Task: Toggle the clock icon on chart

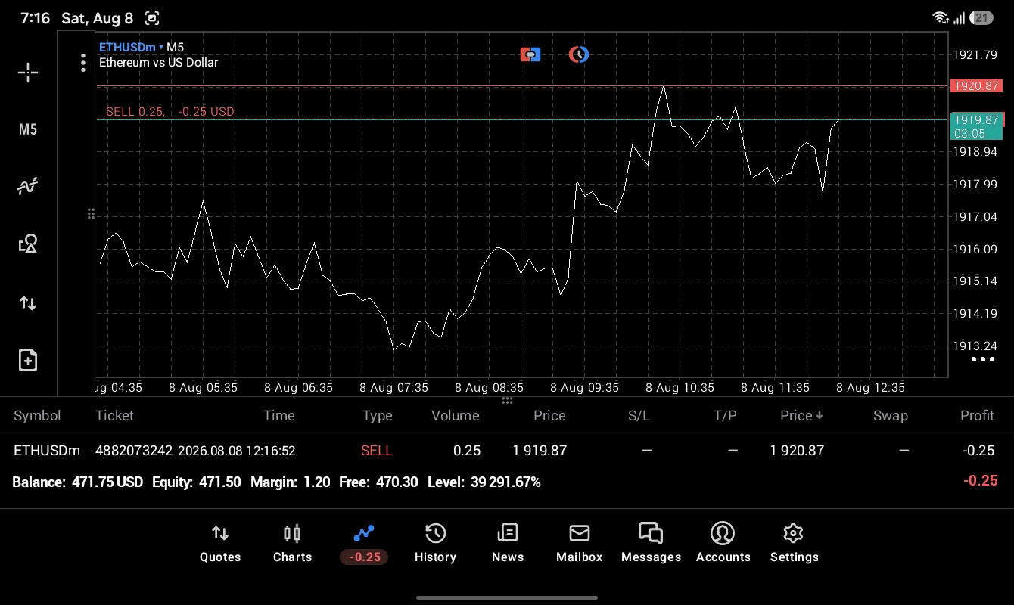Action: [579, 54]
